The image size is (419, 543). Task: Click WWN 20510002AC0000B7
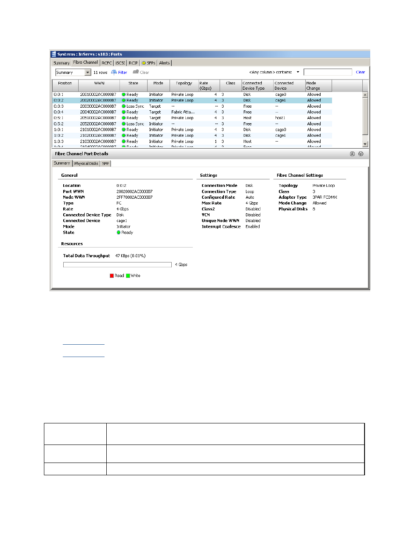(x=98, y=118)
